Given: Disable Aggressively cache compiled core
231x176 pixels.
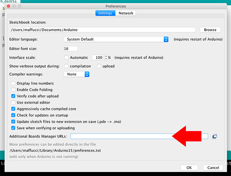Looking at the screenshot, I should point(13,109).
